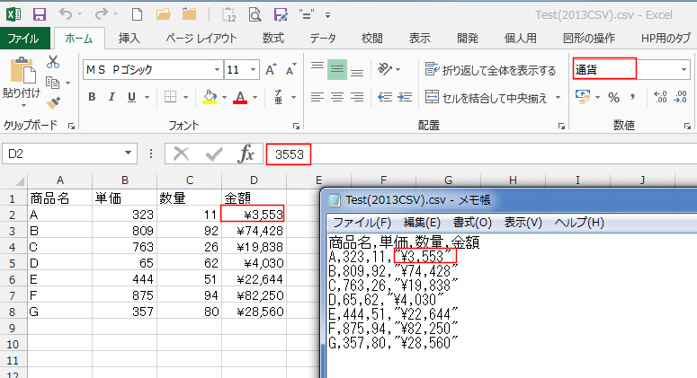The height and width of the screenshot is (378, 697).
Task: Apply red font color A
Action: [240, 97]
